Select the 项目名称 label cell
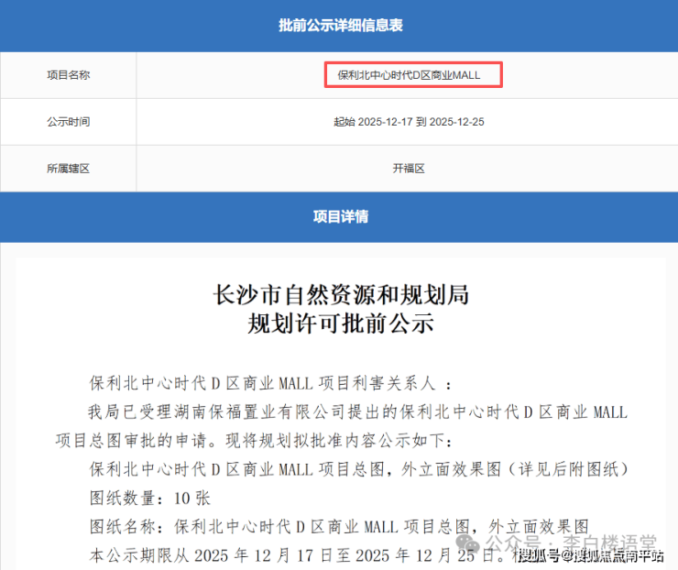678x570 pixels. 69,74
